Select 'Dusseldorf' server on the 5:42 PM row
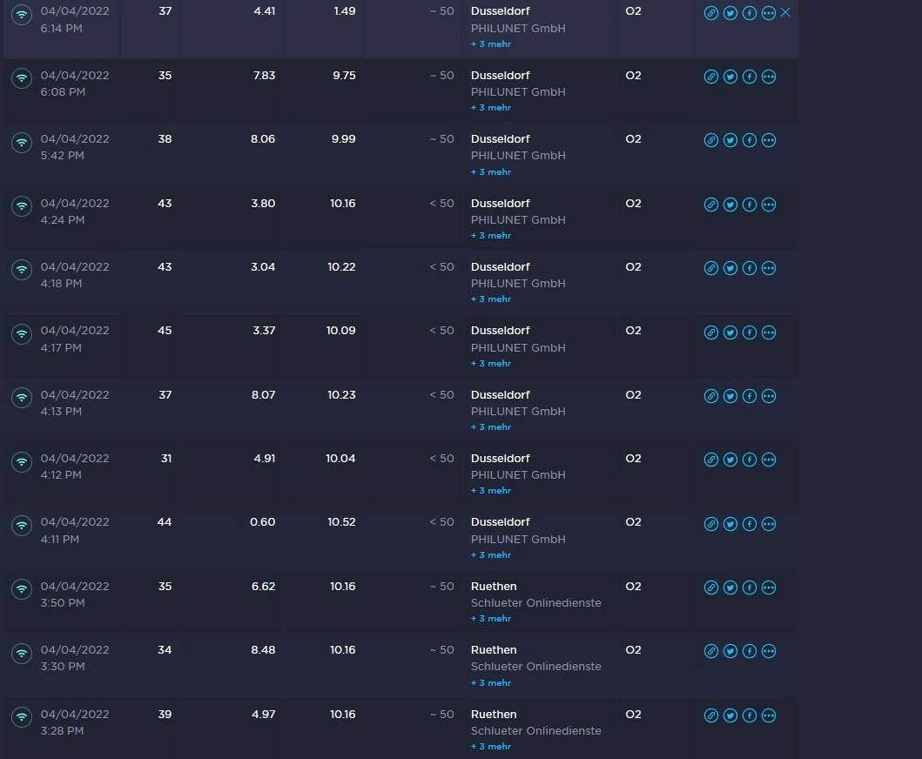Screen dimensions: 922x759 click(x=501, y=138)
